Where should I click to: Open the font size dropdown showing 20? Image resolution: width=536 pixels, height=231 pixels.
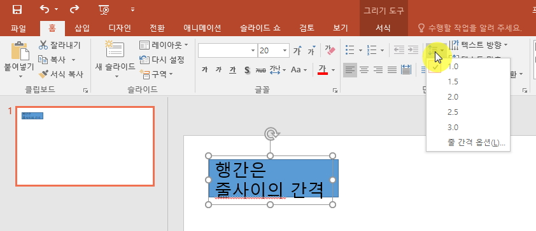click(x=285, y=51)
